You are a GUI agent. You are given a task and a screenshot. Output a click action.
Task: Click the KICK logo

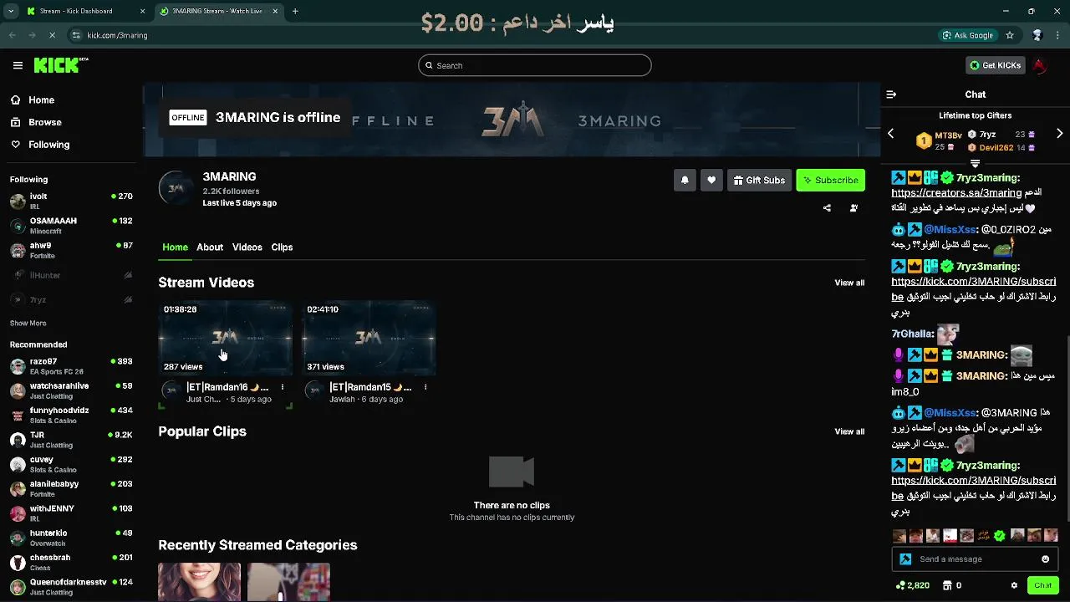[x=61, y=65]
